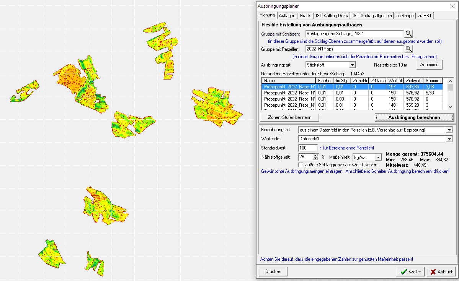459x281 pixels.
Task: Enable 'äußere Schlaggrenze auf Wert 0 setzen' checkbox
Action: tap(301, 165)
